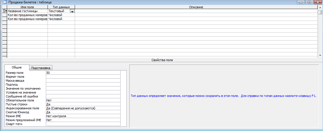Click the Режим предложений IME label
Screen dimensions: 323x131
[x=23, y=120]
